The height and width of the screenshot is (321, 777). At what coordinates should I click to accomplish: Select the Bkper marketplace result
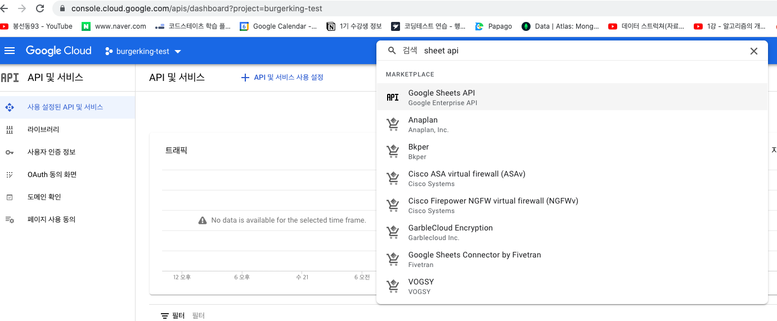[x=572, y=151]
